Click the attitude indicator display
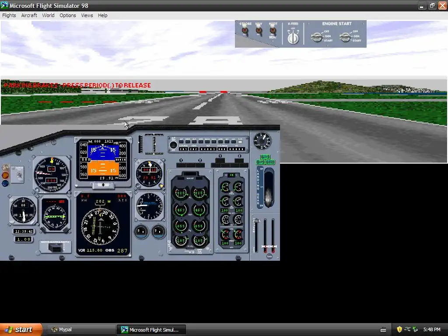The width and height of the screenshot is (448, 336). 103,160
